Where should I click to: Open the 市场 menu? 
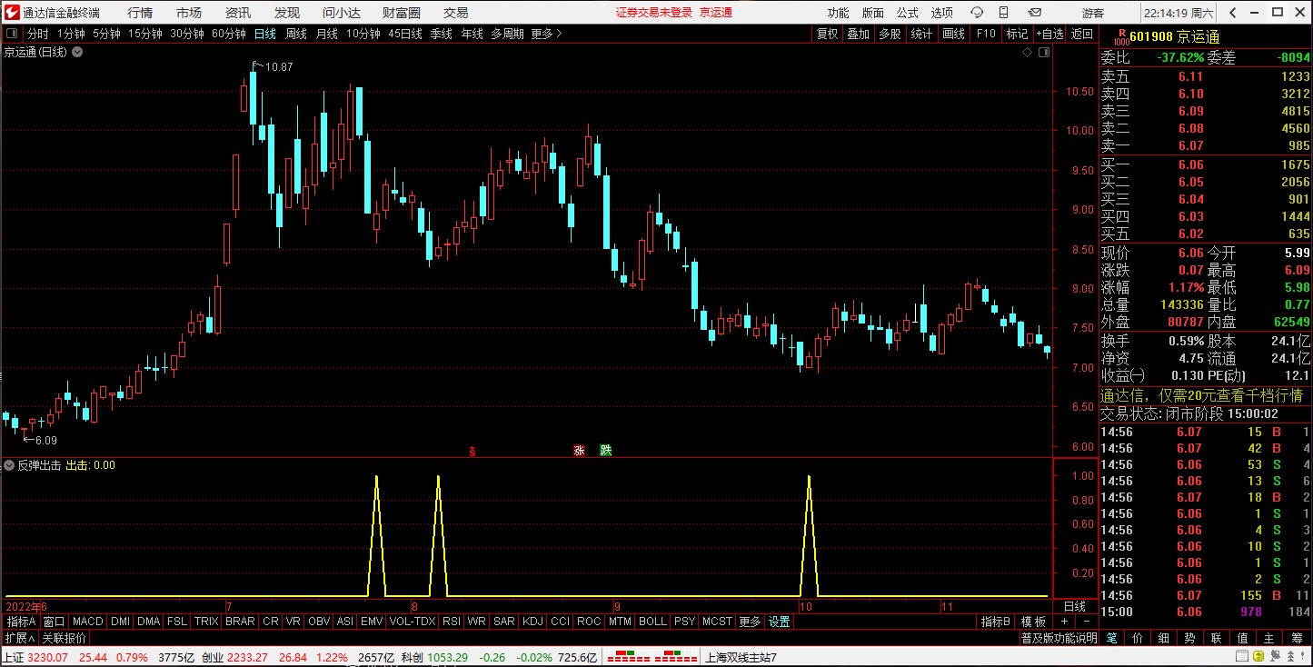click(x=189, y=13)
